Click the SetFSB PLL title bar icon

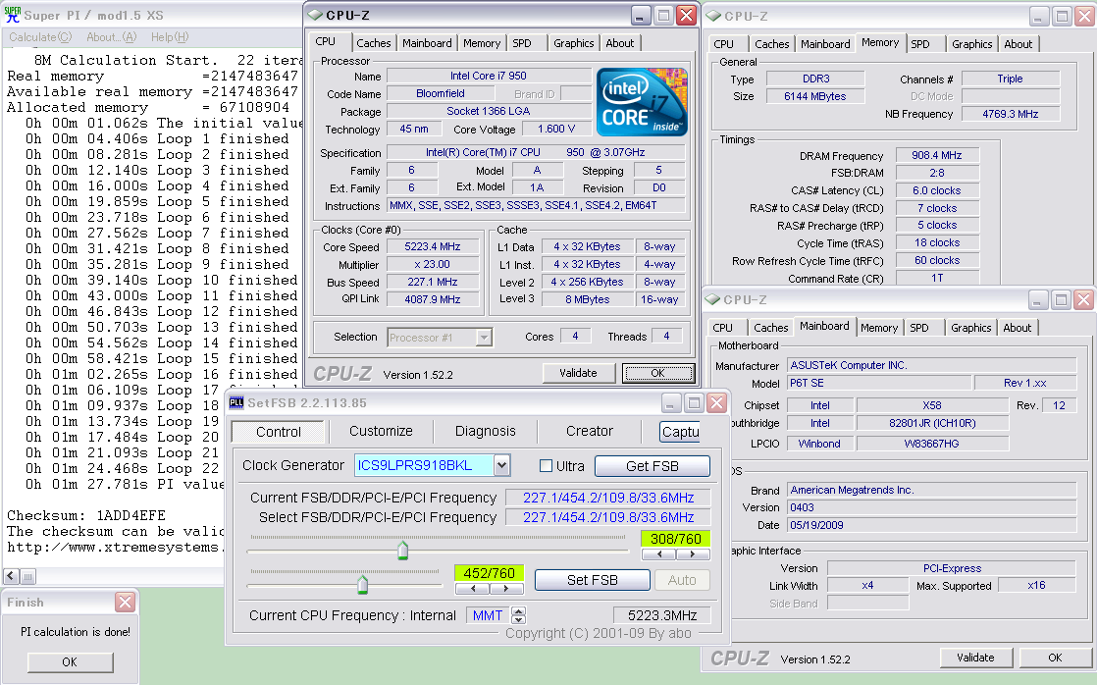tap(236, 402)
